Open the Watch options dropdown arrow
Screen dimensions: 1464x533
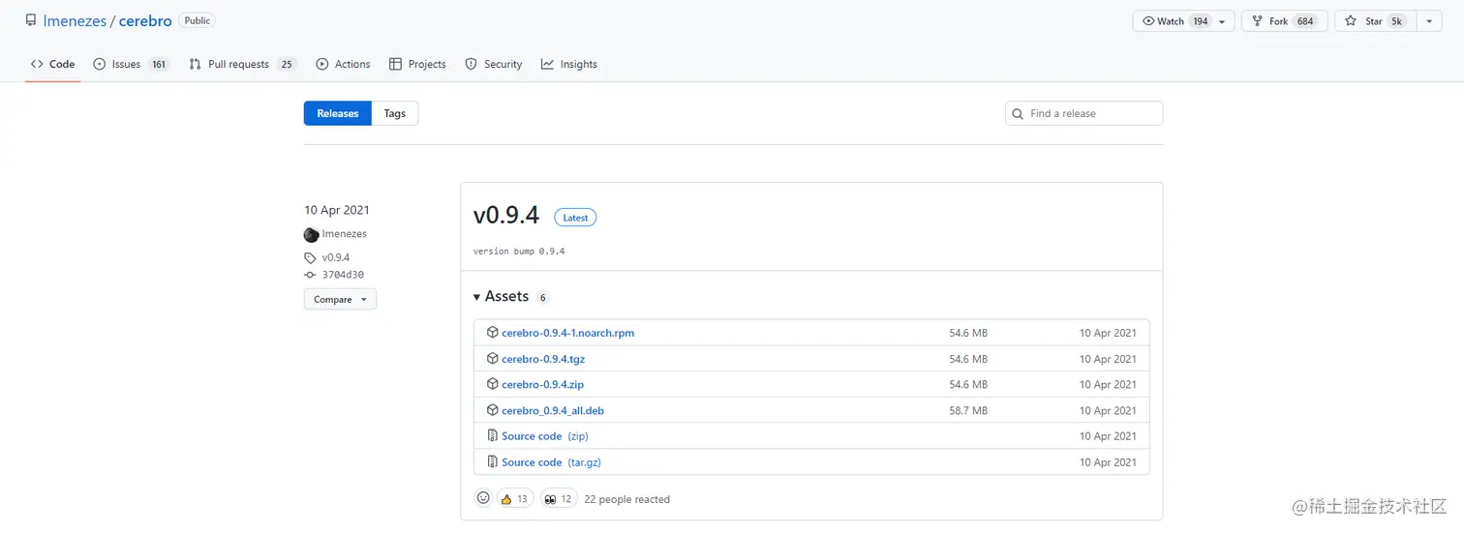1224,21
